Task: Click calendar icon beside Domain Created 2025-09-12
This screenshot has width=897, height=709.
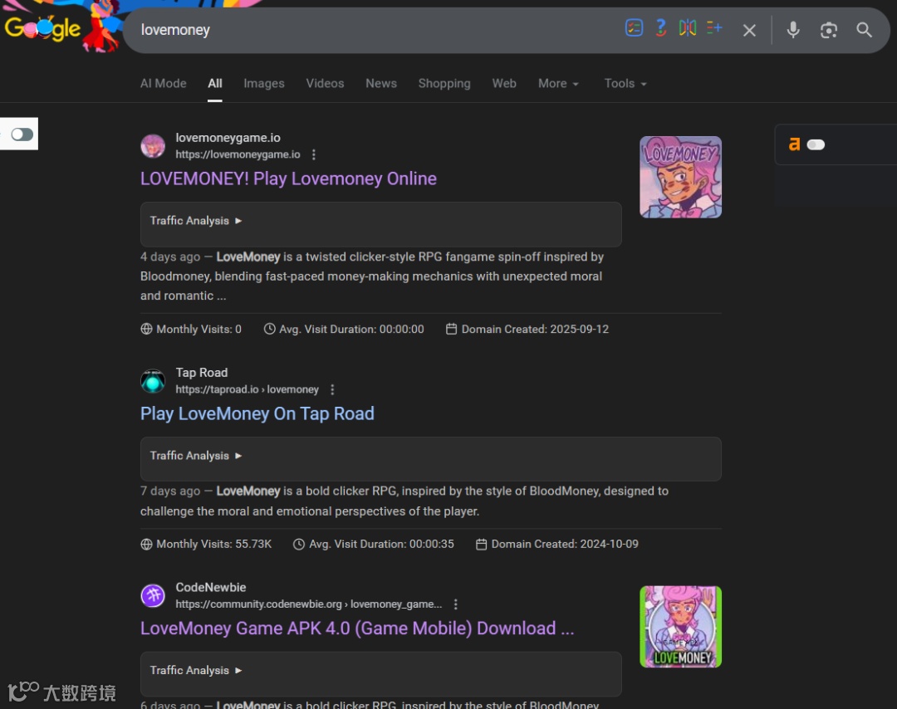Action: (x=451, y=329)
